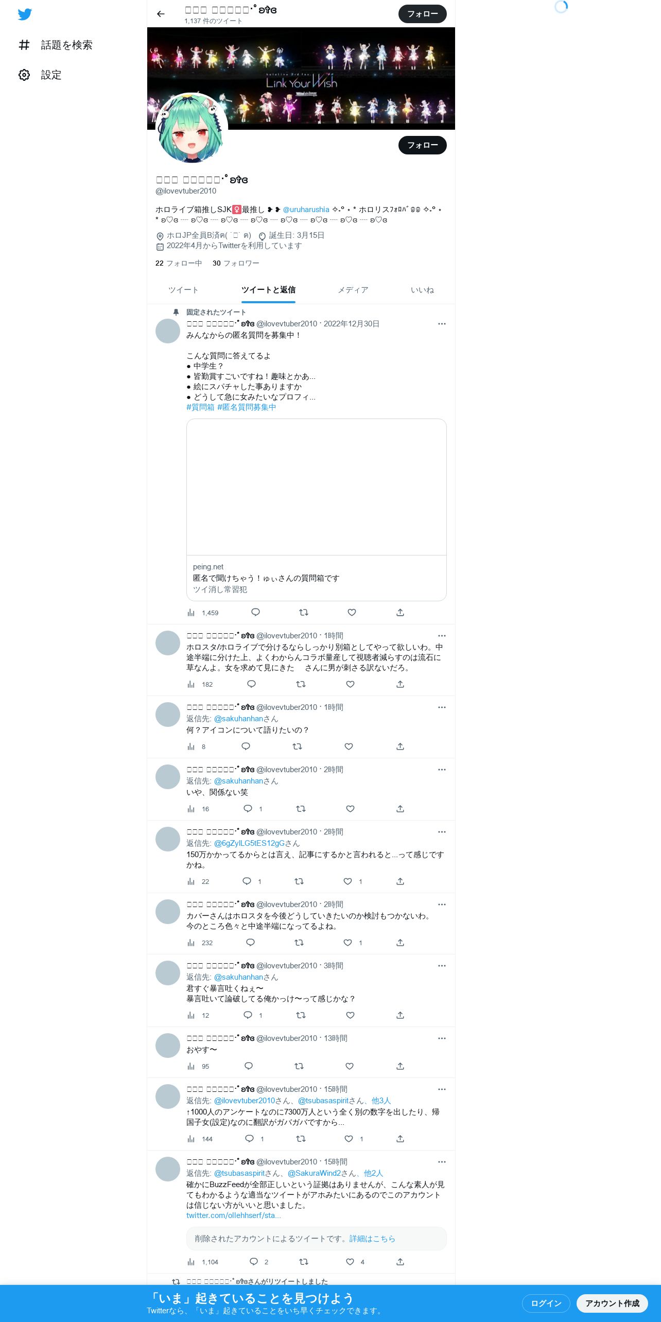The width and height of the screenshot is (661, 1322).
Task: Reply to the ホロスタ/ホロライブ tweet
Action: click(x=251, y=684)
